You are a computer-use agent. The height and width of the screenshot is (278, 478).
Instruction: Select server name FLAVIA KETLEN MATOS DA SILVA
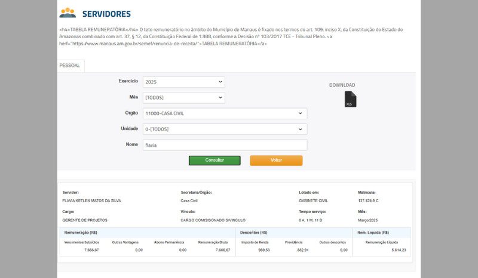91,200
